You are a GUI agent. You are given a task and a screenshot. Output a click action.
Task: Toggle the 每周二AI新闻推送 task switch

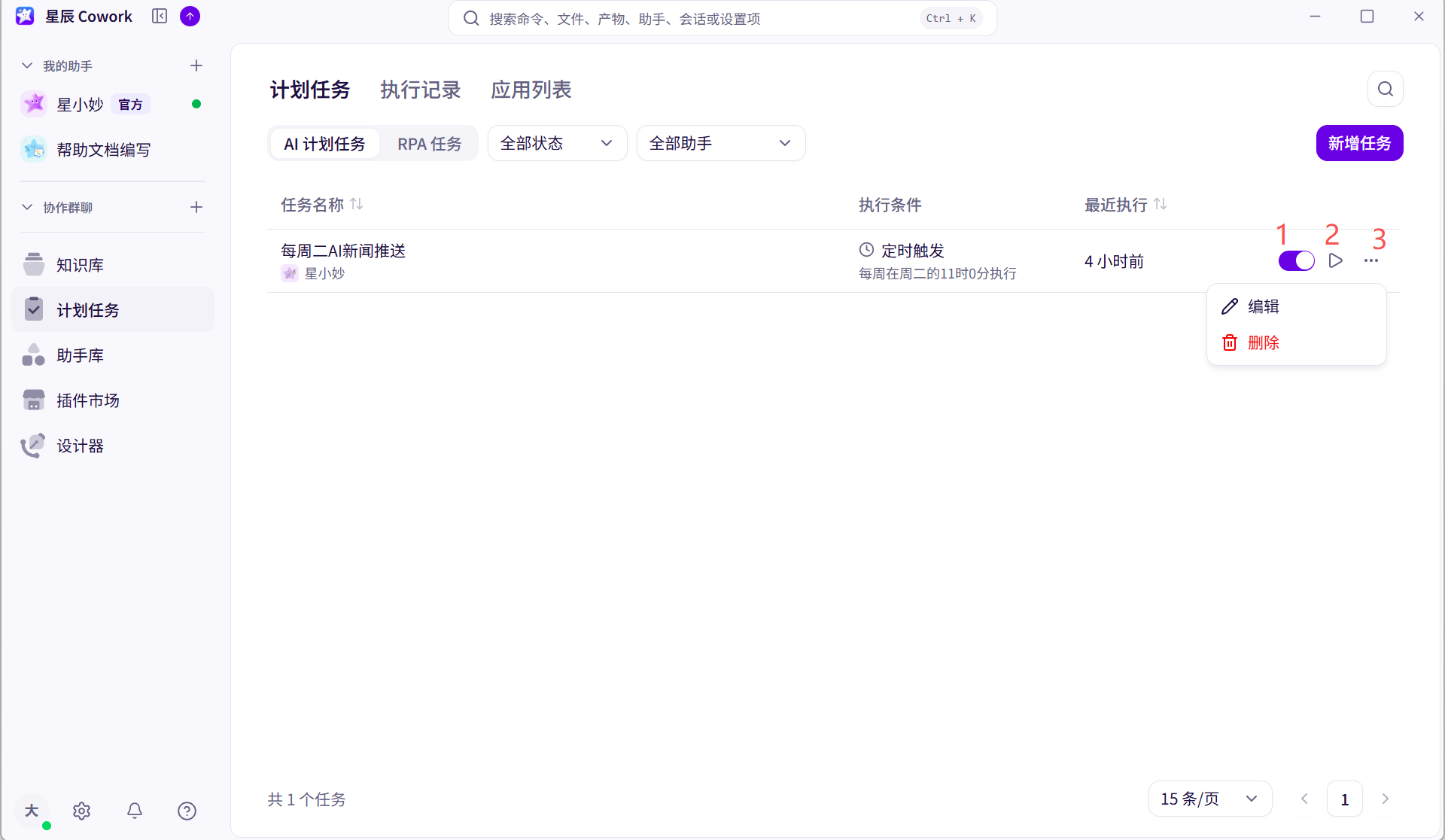point(1297,261)
